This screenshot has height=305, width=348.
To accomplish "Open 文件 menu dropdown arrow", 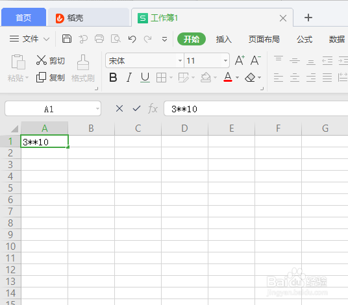I will [46, 40].
